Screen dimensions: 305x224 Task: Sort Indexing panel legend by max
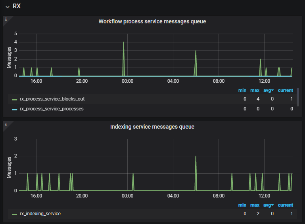[255, 205]
